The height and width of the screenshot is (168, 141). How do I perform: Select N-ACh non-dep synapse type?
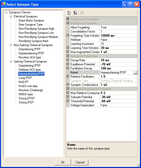28,86
